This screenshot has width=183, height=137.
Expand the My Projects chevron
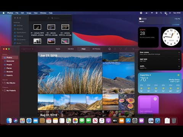click(x=3, y=91)
